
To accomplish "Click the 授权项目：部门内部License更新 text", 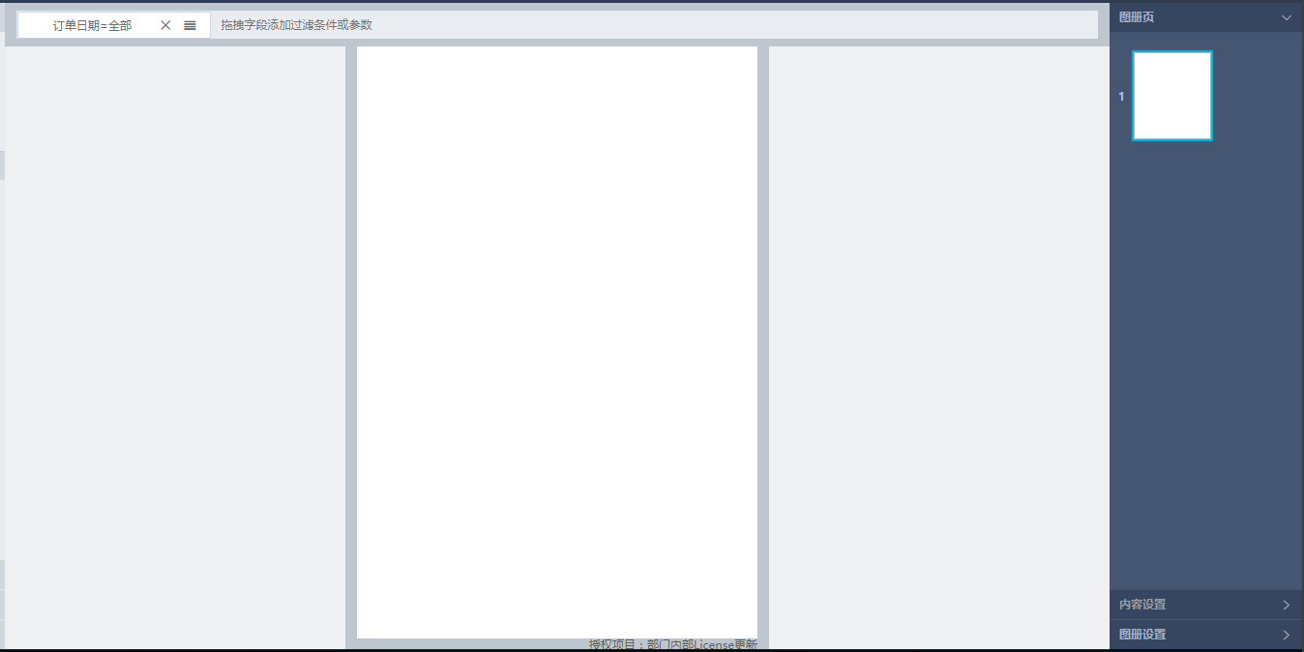I will [673, 644].
